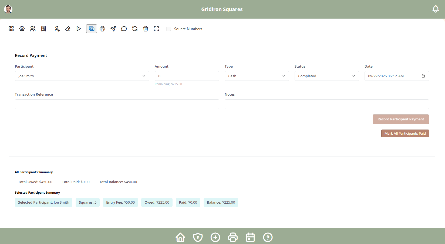Click the Remaining: $225.00 hint text
This screenshot has height=244, width=445.
click(x=168, y=84)
